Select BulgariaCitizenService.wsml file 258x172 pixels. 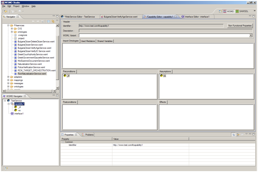click(30, 45)
